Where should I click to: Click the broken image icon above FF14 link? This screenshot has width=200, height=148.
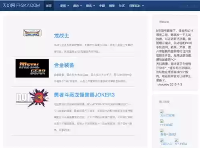[x=176, y=140]
